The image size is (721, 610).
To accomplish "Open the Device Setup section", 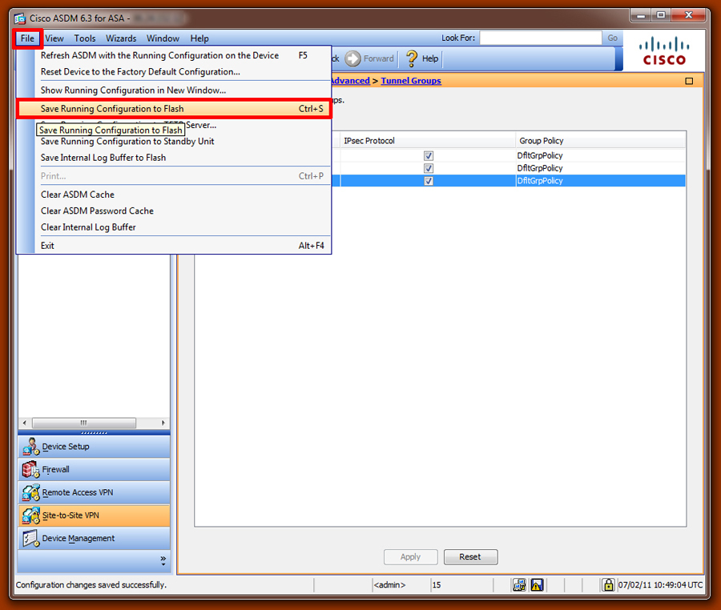I will coord(95,447).
